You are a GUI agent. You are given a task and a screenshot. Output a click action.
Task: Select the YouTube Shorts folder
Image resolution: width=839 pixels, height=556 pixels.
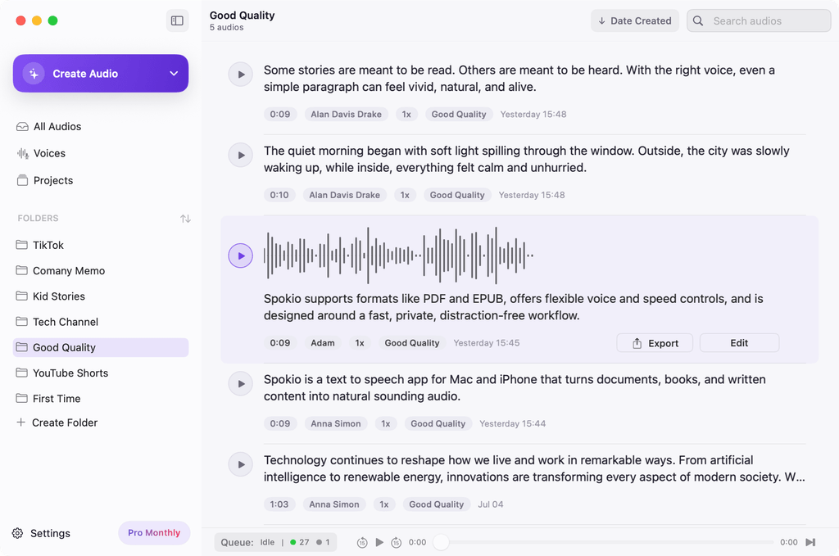[101, 373]
